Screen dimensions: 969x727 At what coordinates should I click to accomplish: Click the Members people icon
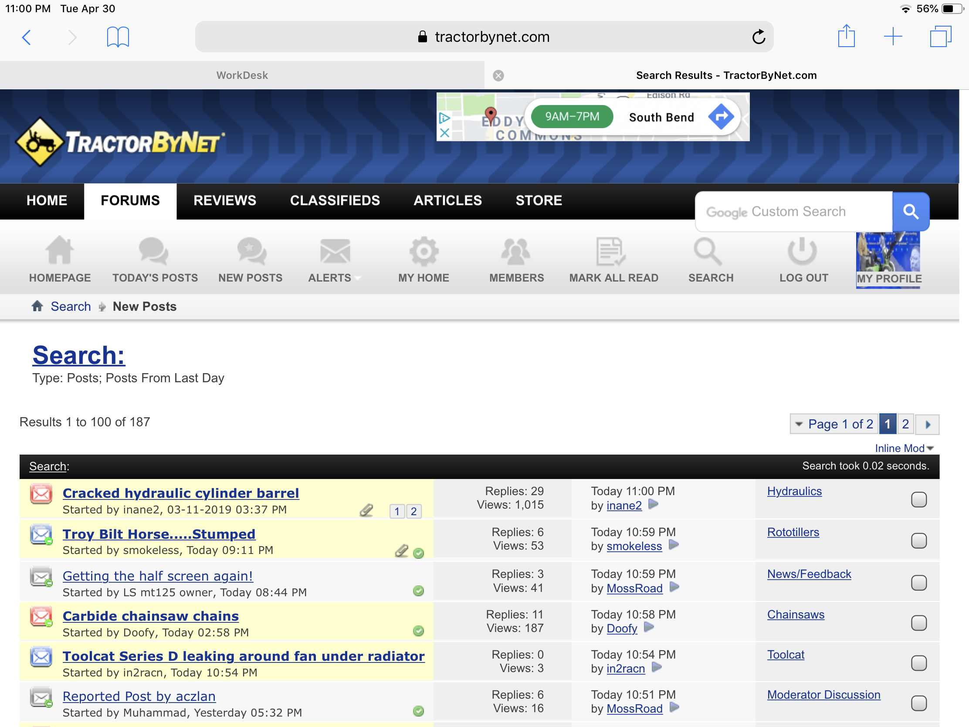(515, 251)
